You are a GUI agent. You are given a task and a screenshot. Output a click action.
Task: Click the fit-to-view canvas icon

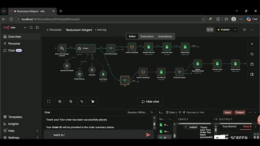pyautogui.click(x=49, y=101)
